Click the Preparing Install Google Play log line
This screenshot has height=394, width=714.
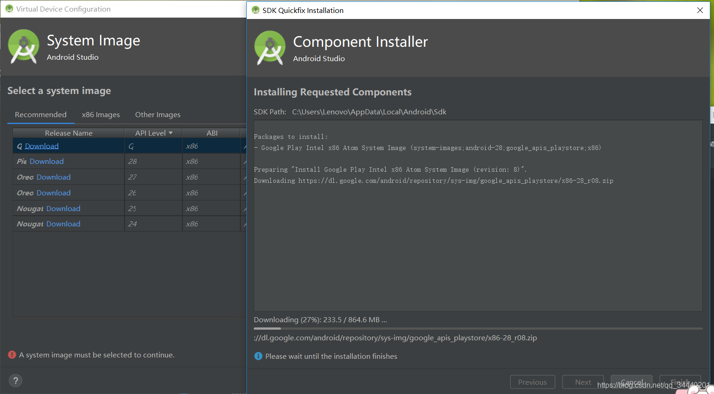(390, 169)
